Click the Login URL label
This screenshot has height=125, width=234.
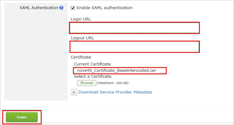coord(81,19)
